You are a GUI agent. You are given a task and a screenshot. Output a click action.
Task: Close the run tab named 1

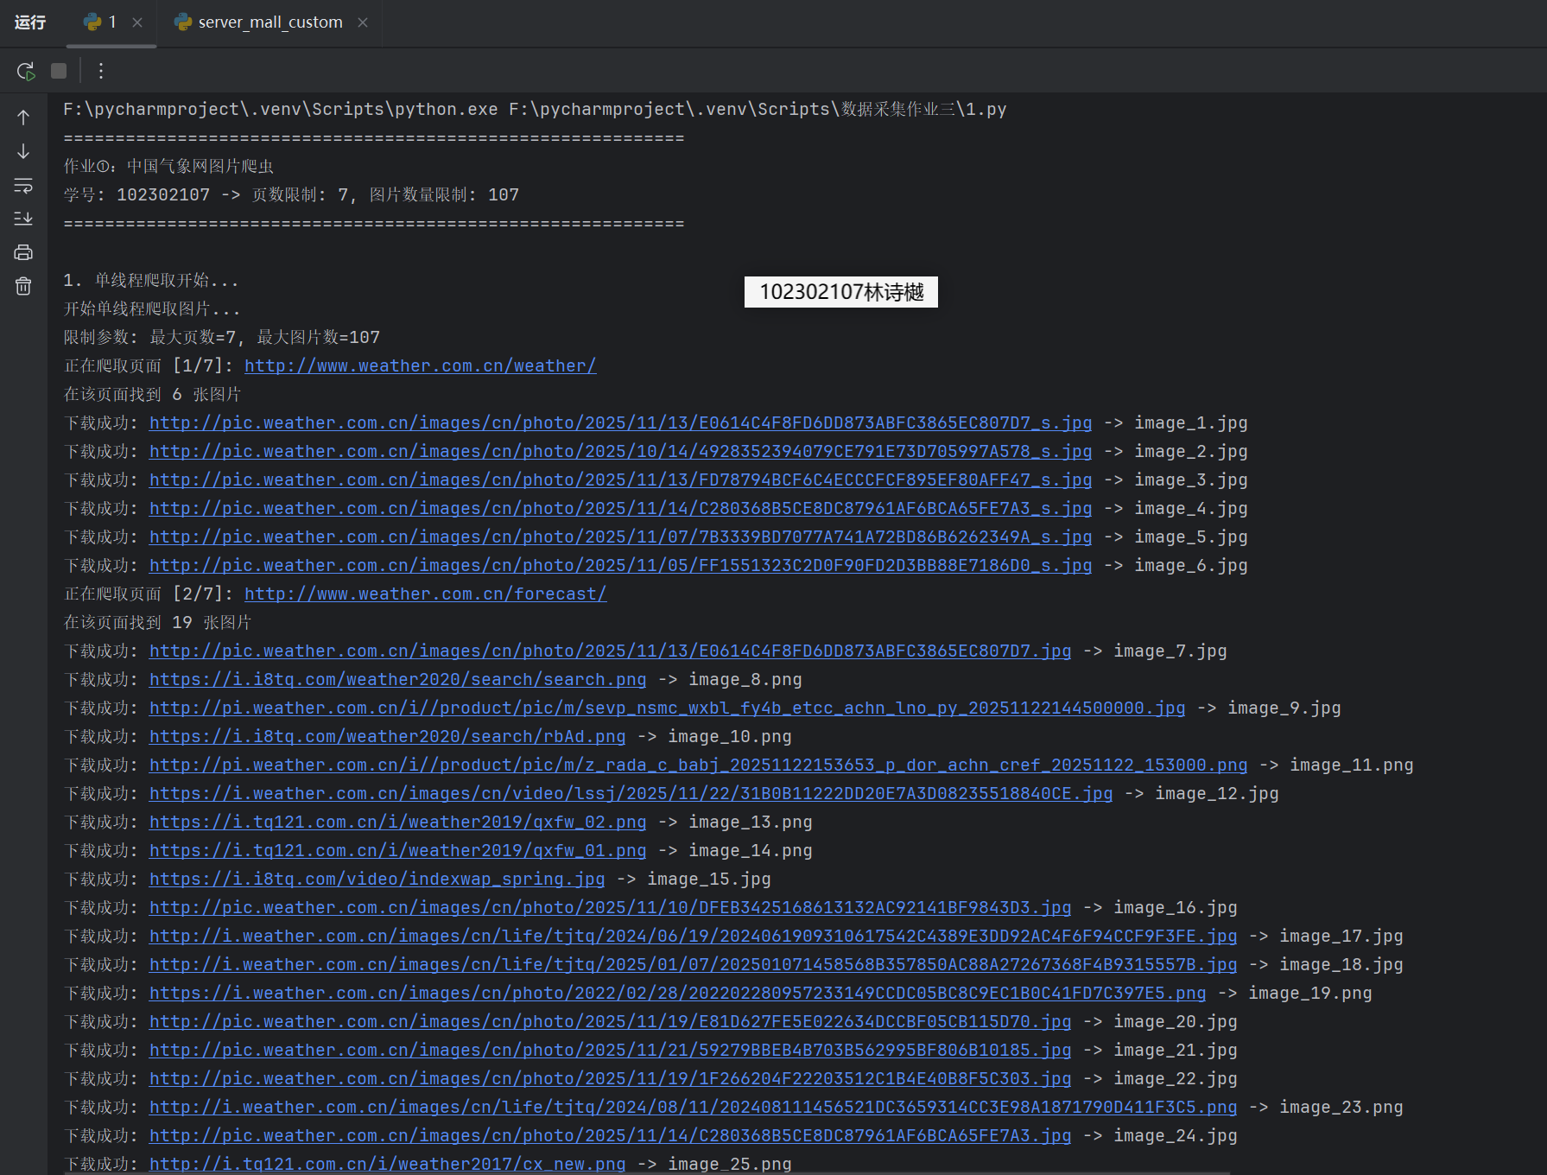(137, 22)
